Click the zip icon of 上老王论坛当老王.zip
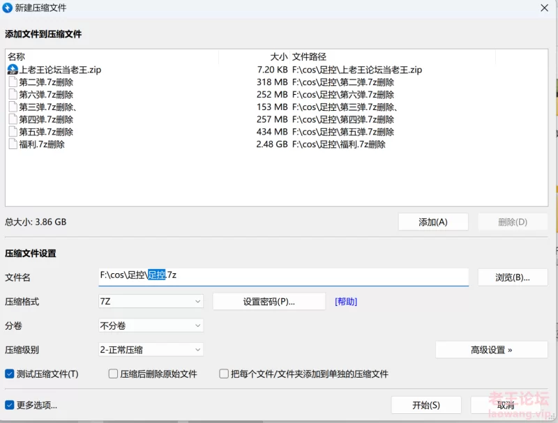The height and width of the screenshot is (423, 558). click(x=13, y=70)
